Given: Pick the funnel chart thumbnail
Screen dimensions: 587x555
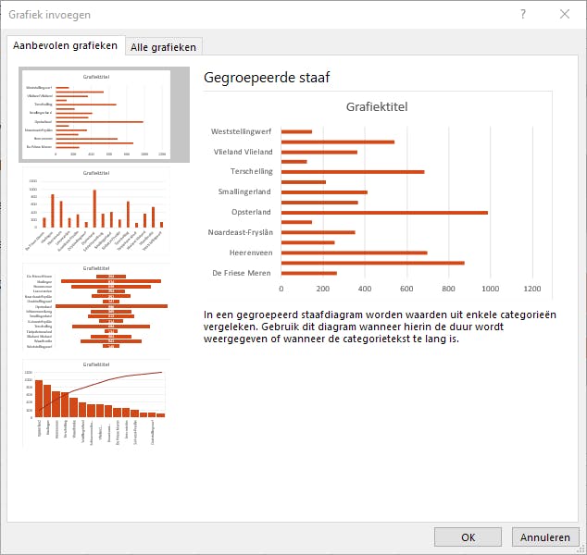Looking at the screenshot, I should pyautogui.click(x=96, y=307).
